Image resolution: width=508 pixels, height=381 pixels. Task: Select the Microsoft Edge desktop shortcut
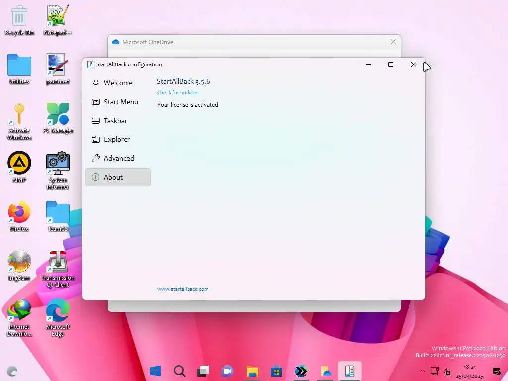click(58, 318)
